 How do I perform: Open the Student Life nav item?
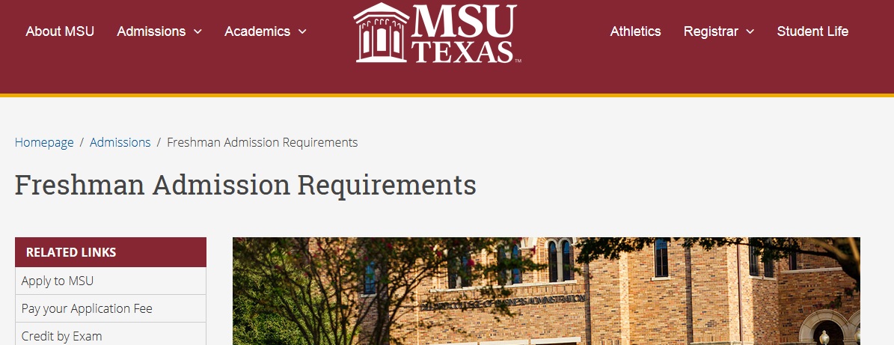[x=812, y=31]
